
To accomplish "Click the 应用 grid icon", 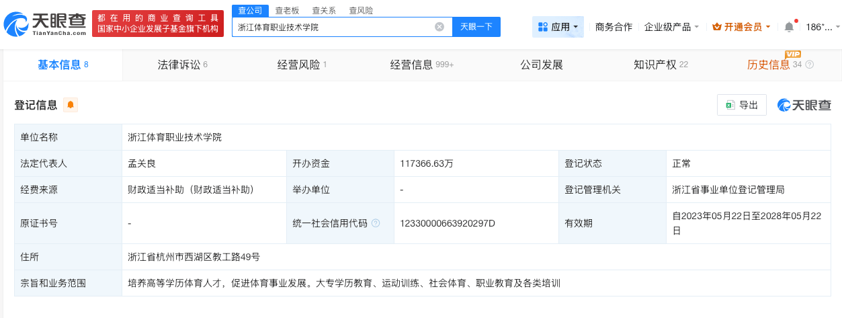I will (x=543, y=27).
